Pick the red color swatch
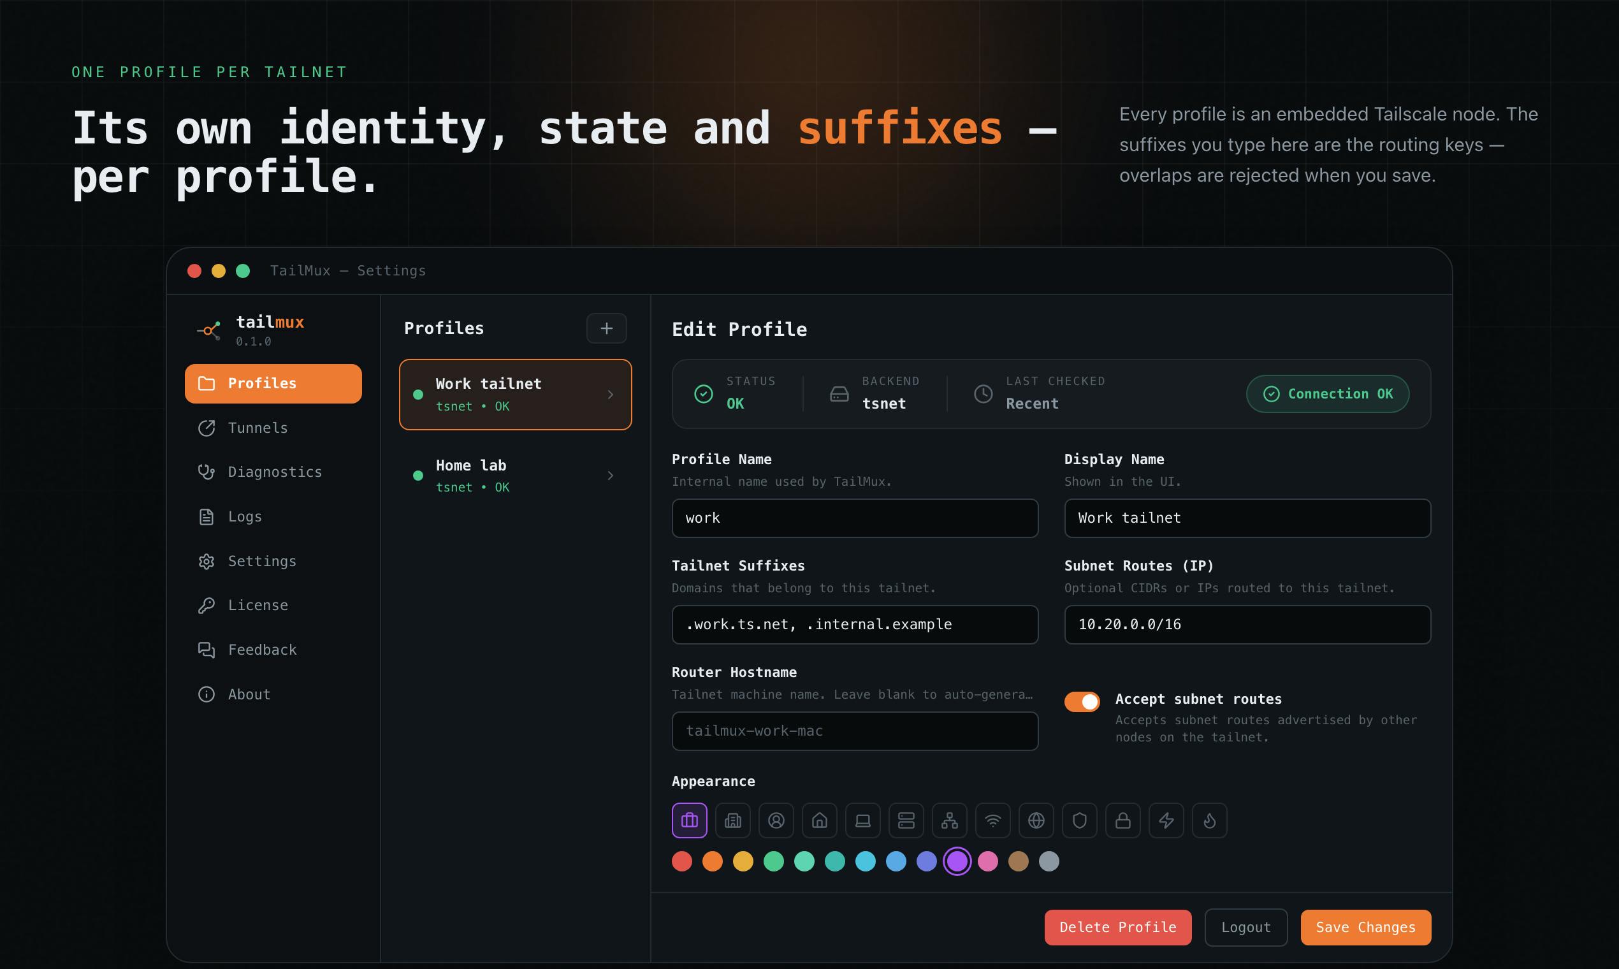The width and height of the screenshot is (1619, 969). click(x=681, y=861)
